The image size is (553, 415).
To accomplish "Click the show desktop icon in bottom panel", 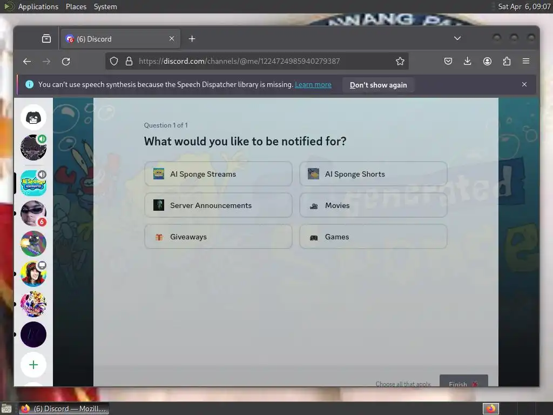I will (x=6, y=409).
